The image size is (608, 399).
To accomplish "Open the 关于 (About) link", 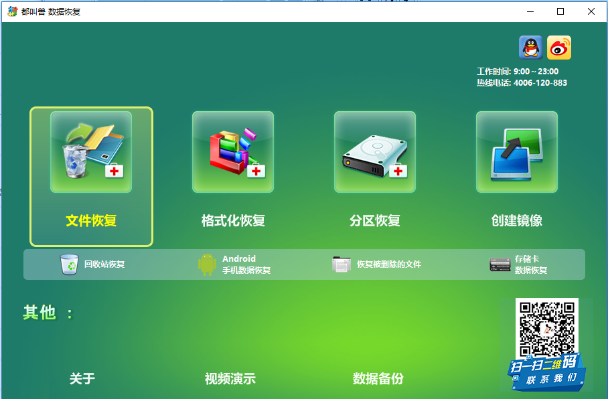I will tap(82, 379).
